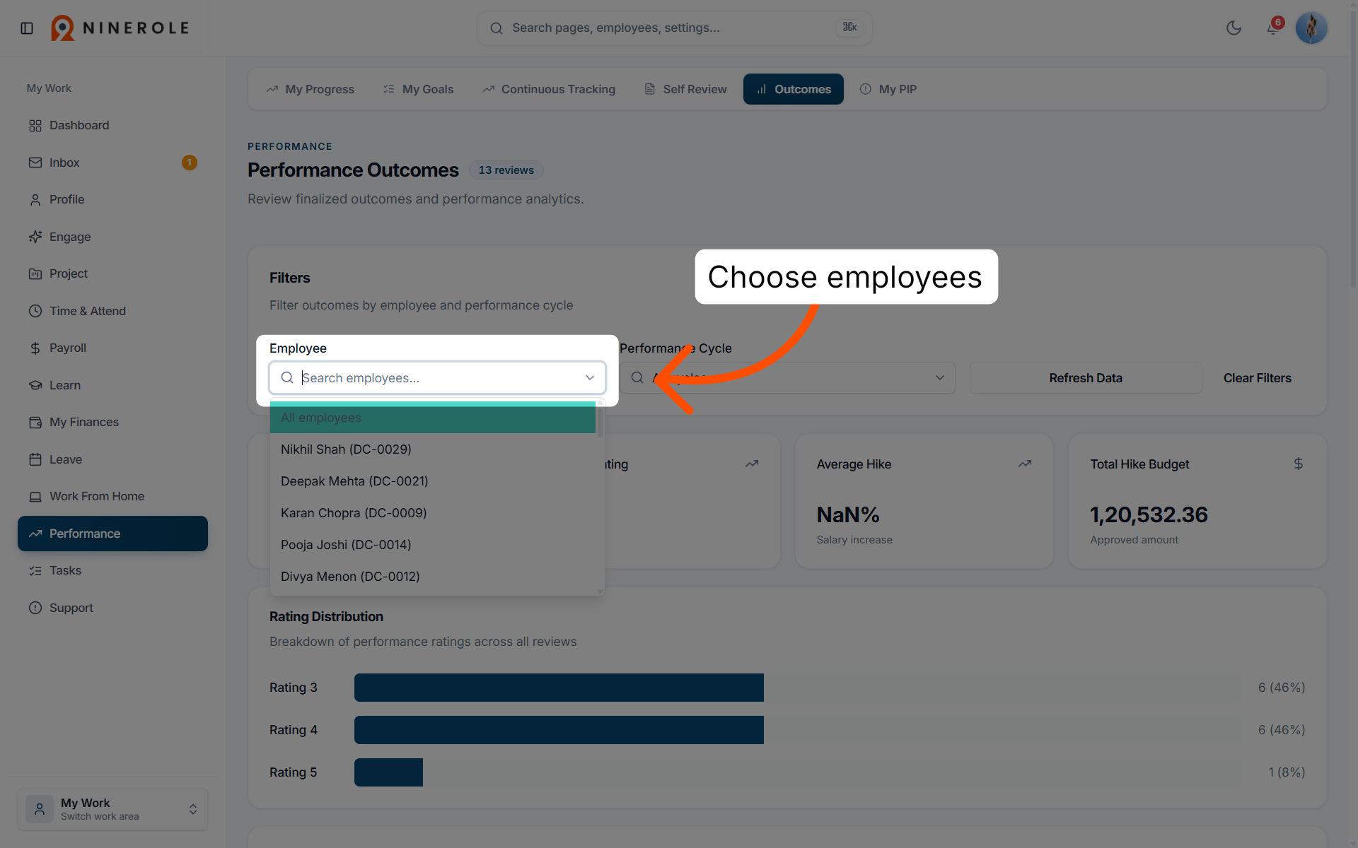1358x848 pixels.
Task: Click the Total Hike Budget dollar icon
Action: click(x=1299, y=464)
